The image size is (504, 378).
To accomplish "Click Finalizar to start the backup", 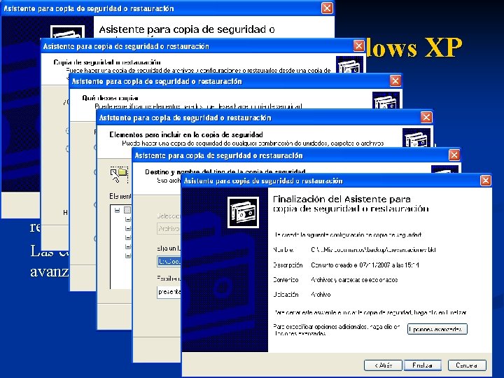I will point(422,365).
